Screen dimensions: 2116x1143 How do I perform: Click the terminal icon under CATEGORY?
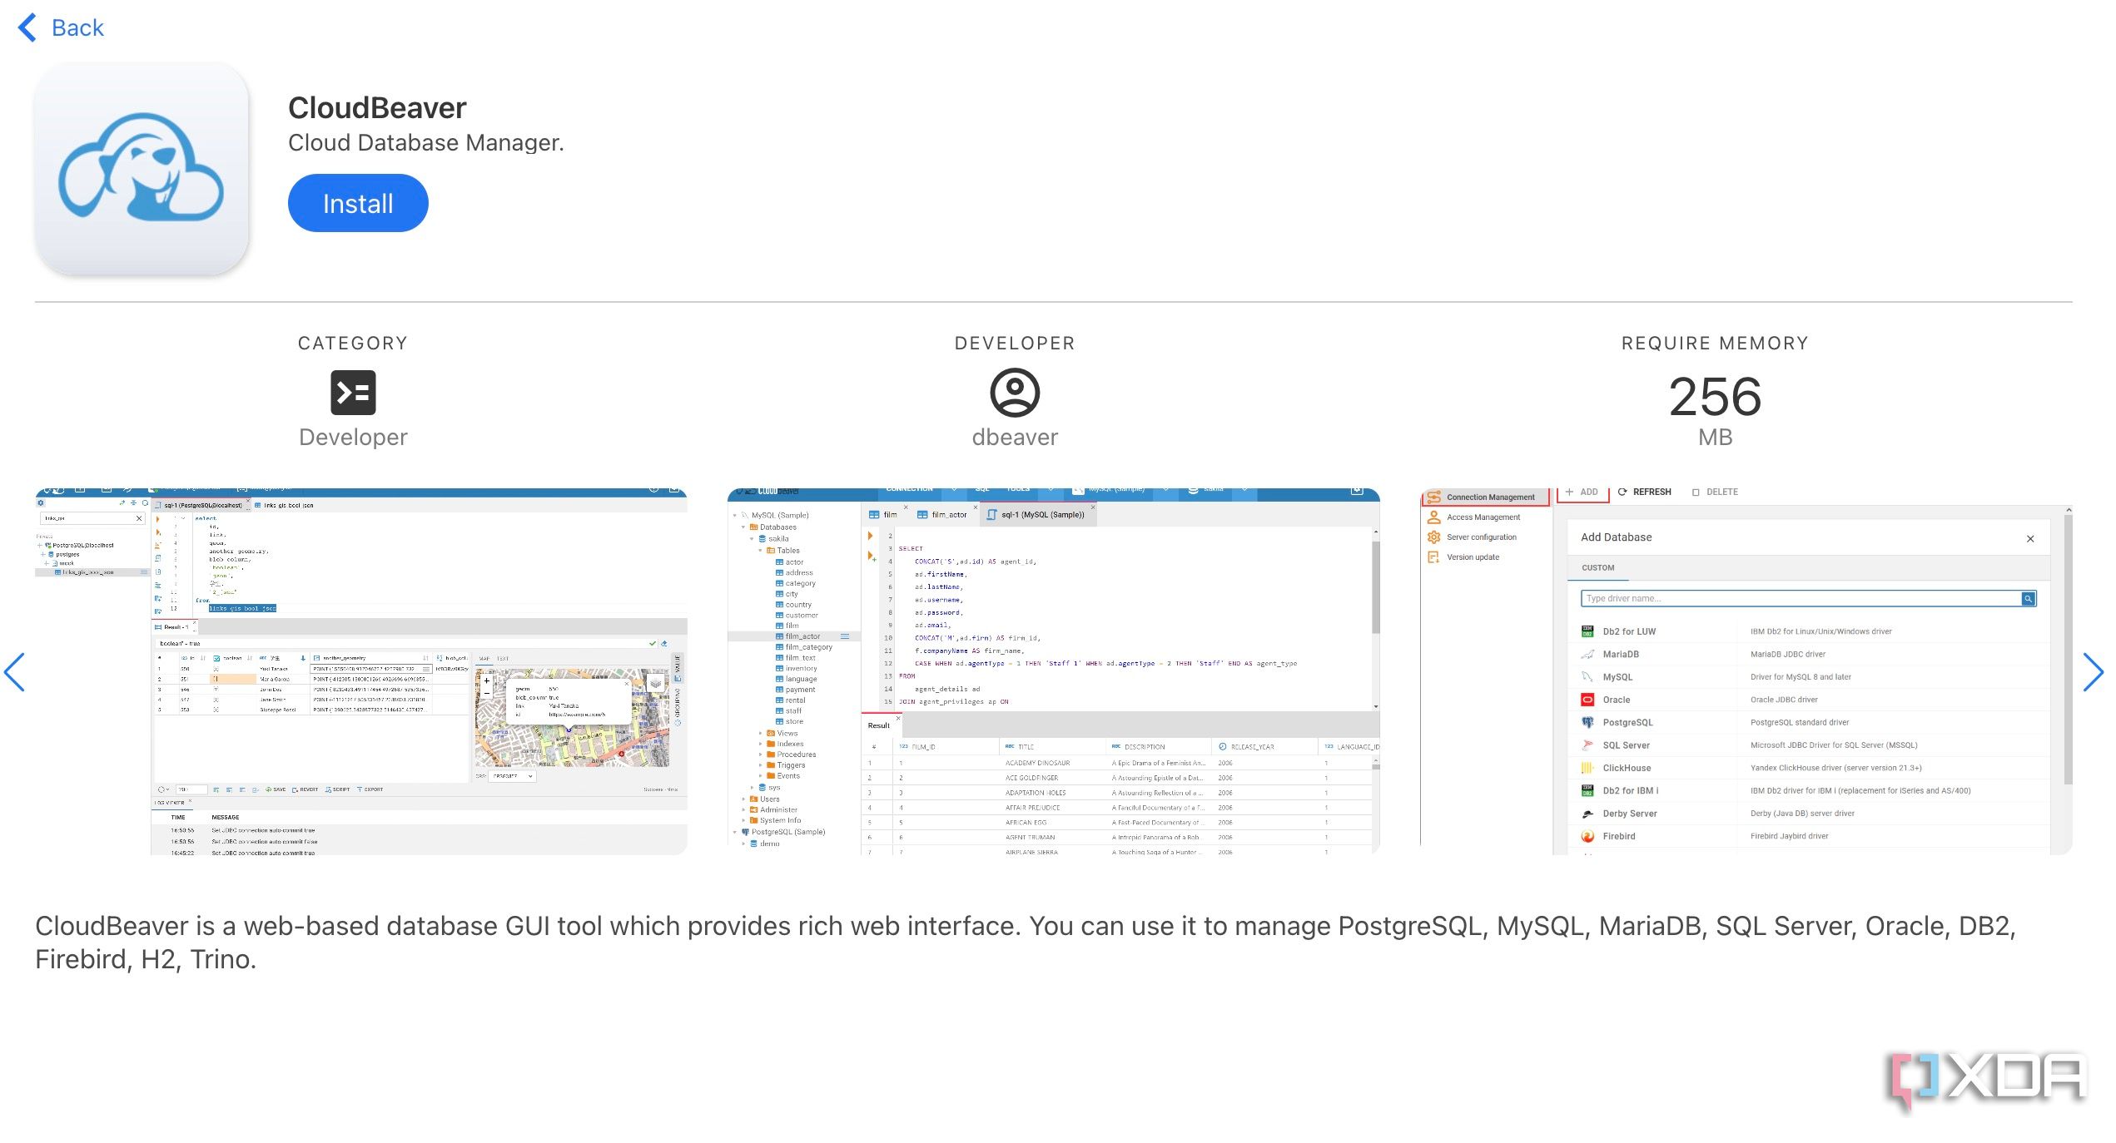tap(353, 393)
